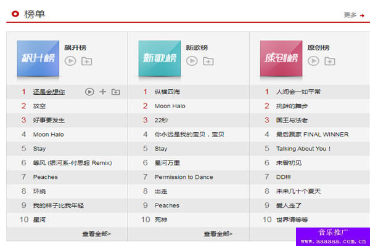This screenshot has width=370, height=246.
Task: Open the 飙升榜 cover thumbnail
Action: (38, 58)
